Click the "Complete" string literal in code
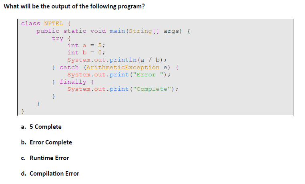The image size is (305, 184). tap(152, 89)
